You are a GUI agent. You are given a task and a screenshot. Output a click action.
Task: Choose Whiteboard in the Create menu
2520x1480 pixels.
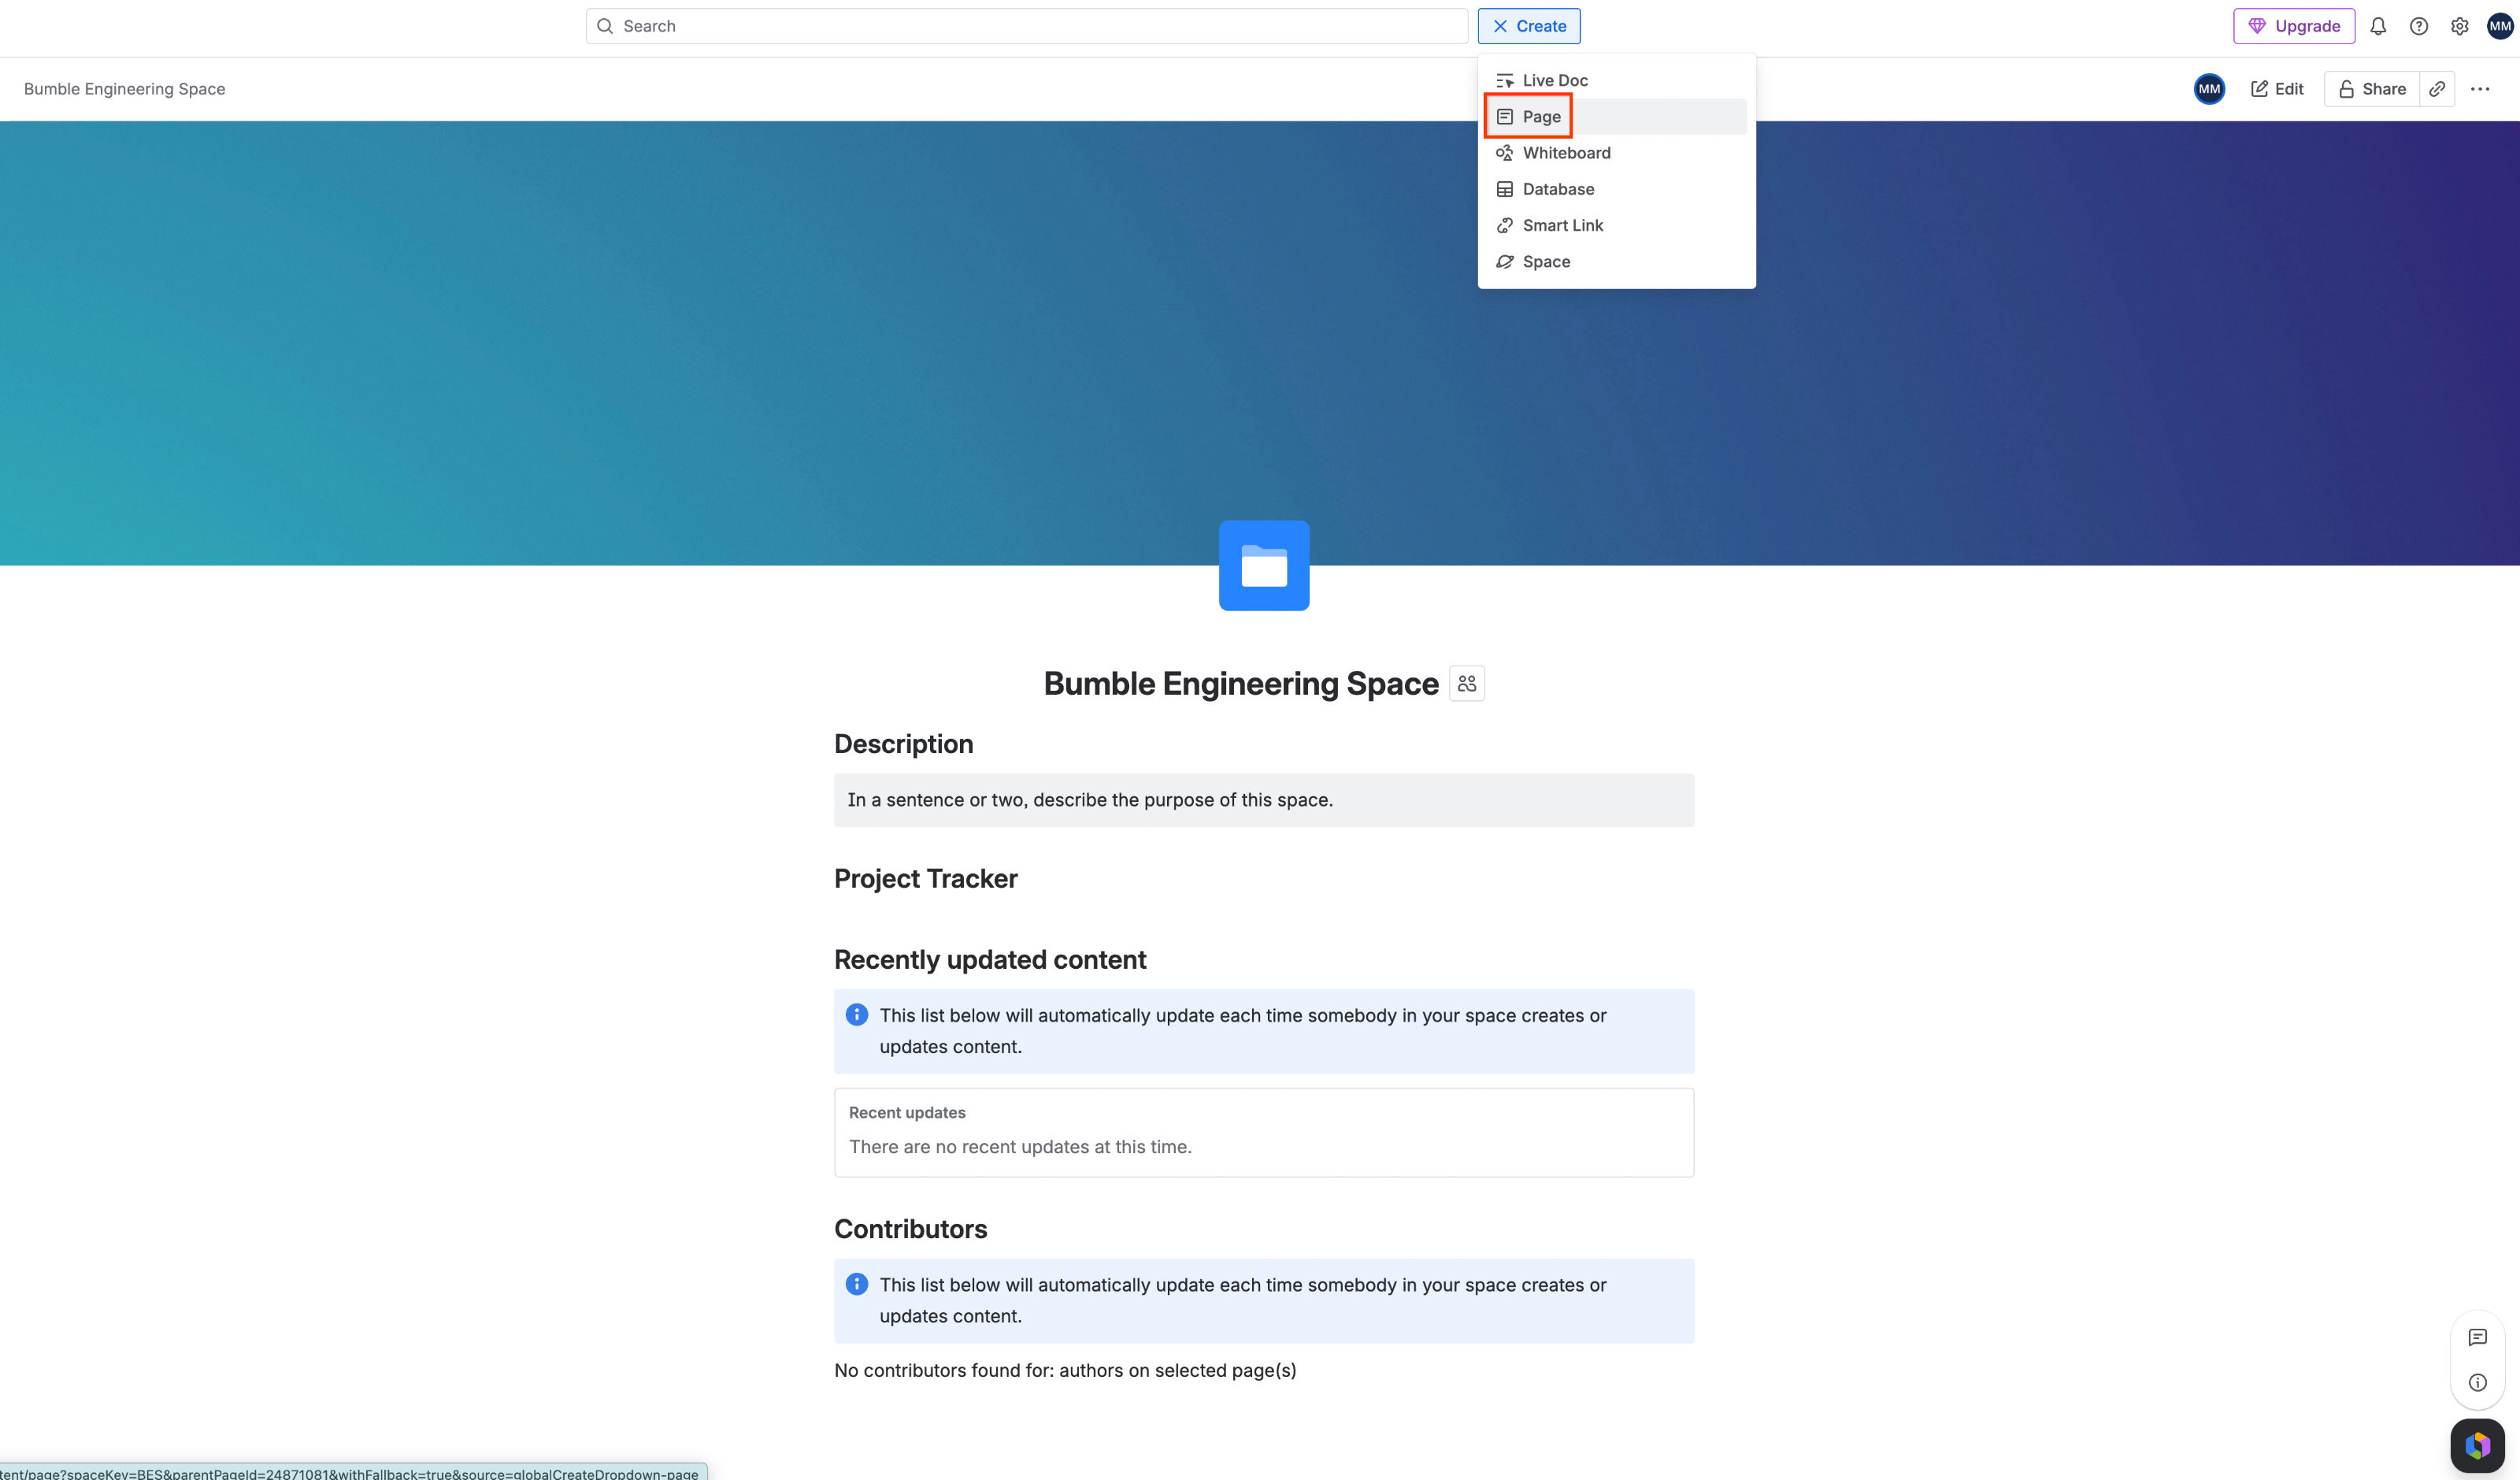1616,153
